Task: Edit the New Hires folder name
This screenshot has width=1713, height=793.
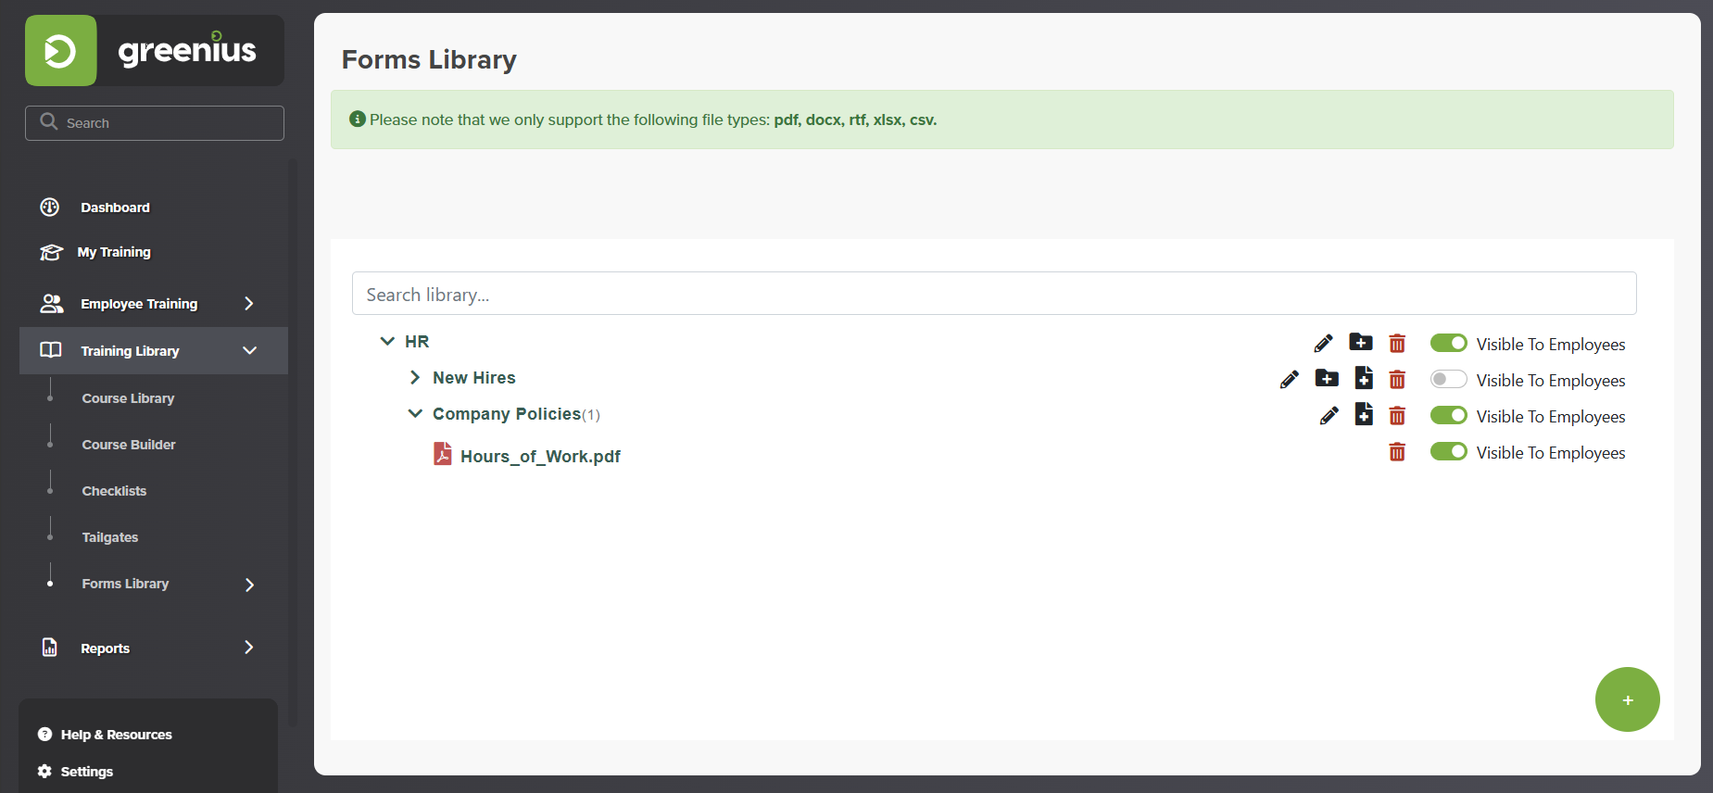Action: [x=1290, y=380]
